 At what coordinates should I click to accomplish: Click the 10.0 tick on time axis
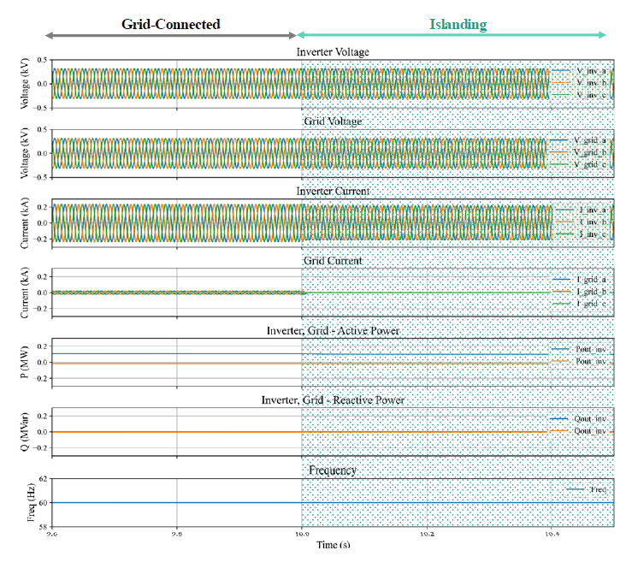(x=301, y=533)
